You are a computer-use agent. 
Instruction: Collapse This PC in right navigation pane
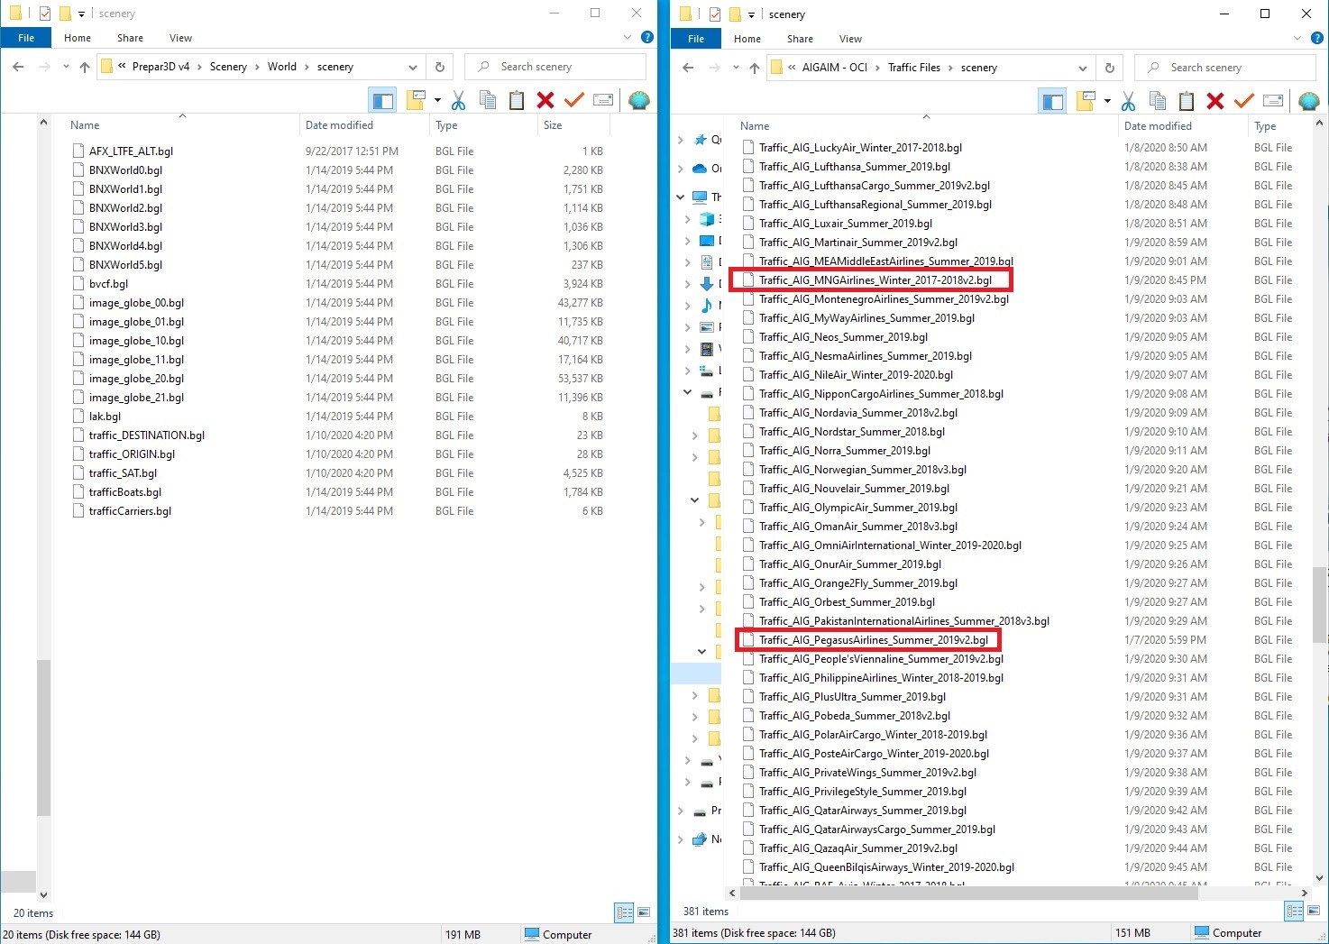point(681,197)
